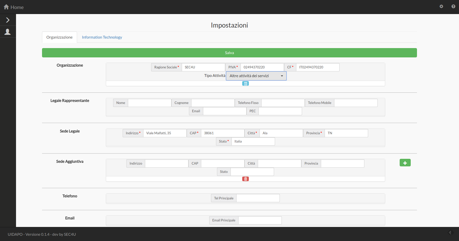This screenshot has height=241, width=459.
Task: Click Sede Aggiuntiva CAP field
Action: click(223, 164)
